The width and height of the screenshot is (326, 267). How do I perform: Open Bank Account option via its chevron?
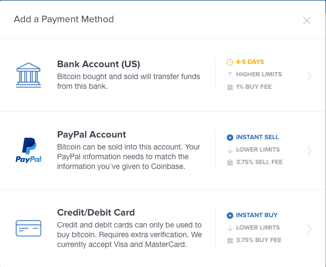[x=309, y=76]
